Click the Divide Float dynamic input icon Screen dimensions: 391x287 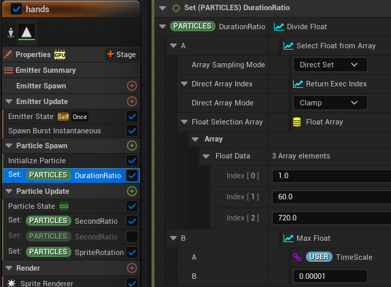[279, 27]
